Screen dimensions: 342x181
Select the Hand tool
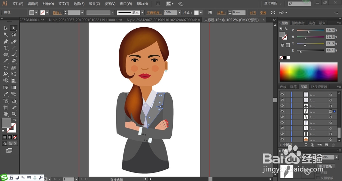(6, 114)
